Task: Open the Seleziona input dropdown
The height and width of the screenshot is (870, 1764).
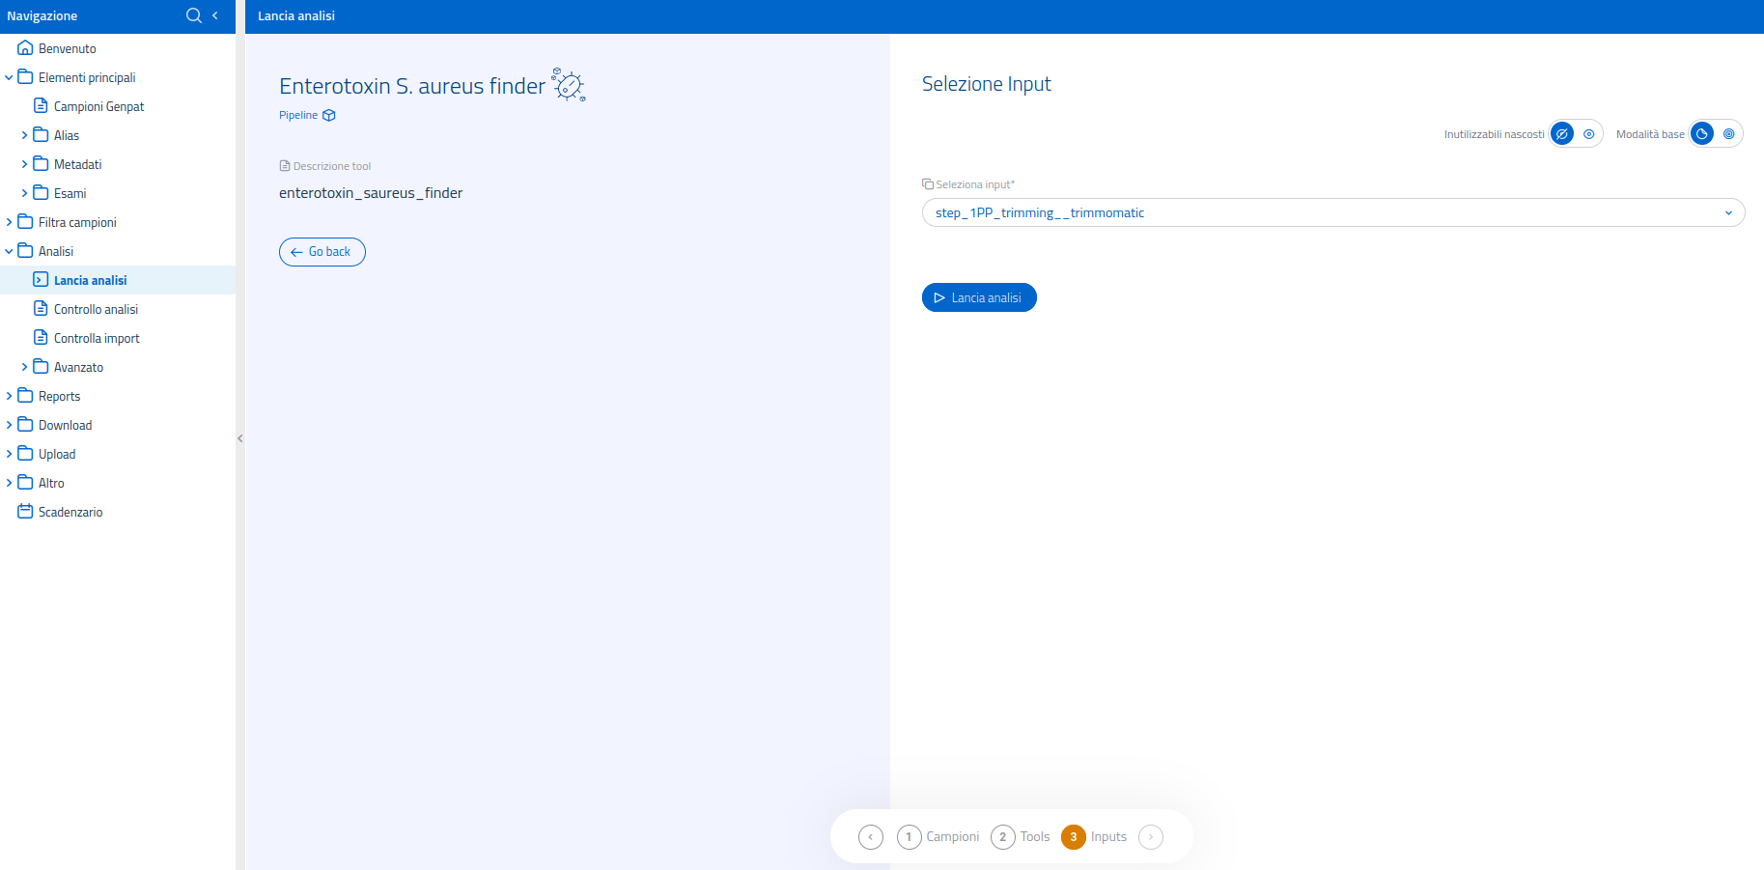Action: [1332, 212]
